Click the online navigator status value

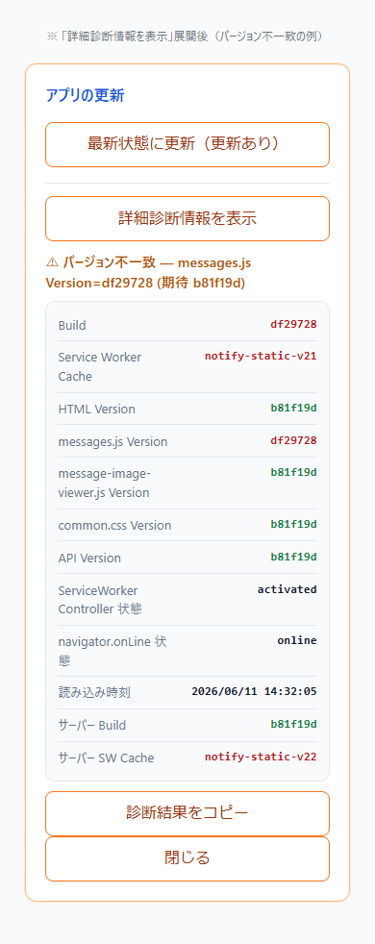[x=297, y=640]
